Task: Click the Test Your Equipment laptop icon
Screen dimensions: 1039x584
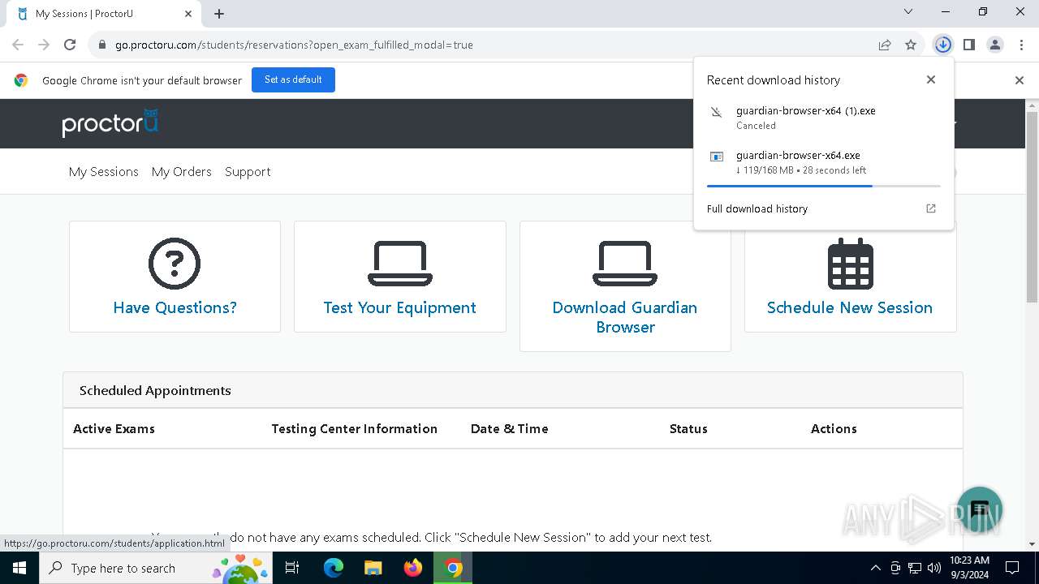Action: 400,264
